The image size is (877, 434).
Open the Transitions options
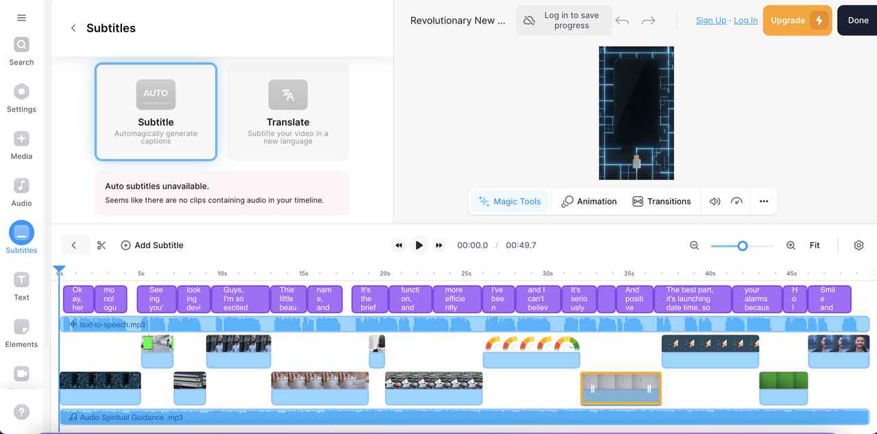click(x=661, y=202)
